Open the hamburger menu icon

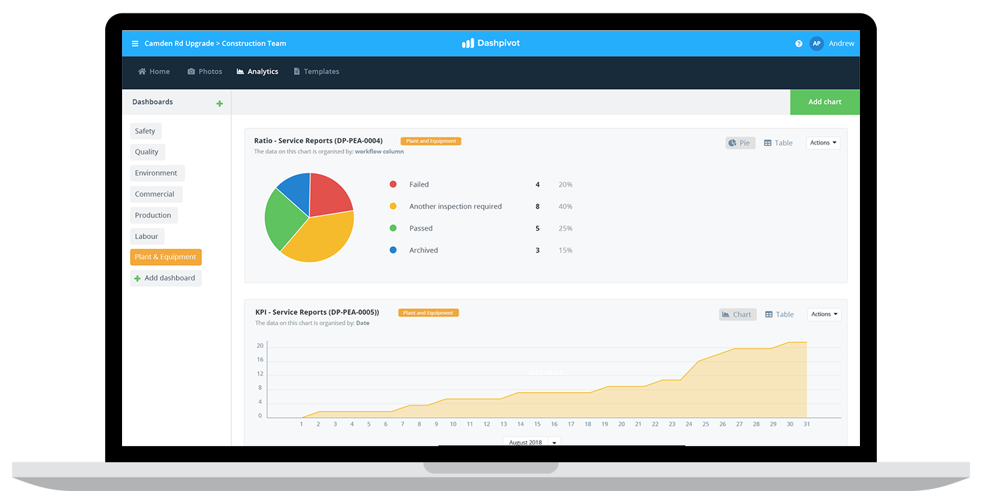click(x=135, y=43)
